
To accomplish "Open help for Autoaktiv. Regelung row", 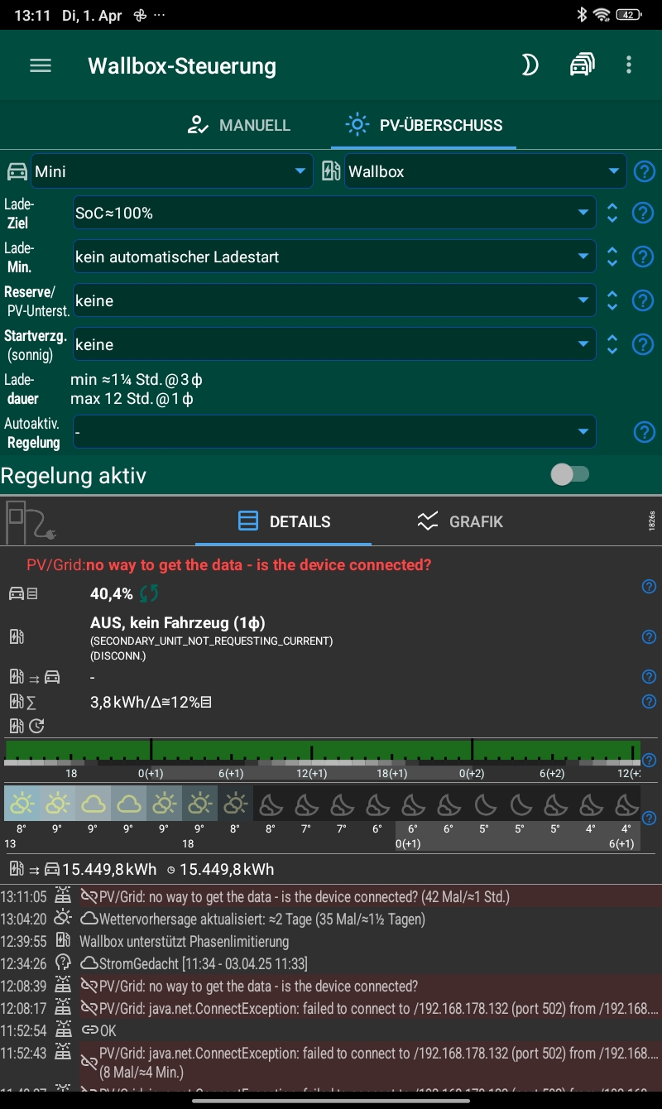I will 644,431.
